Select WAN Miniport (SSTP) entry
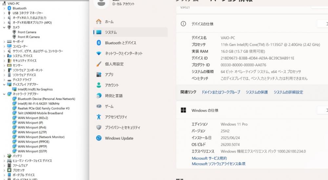The height and width of the screenshot is (180, 328). coord(32,151)
